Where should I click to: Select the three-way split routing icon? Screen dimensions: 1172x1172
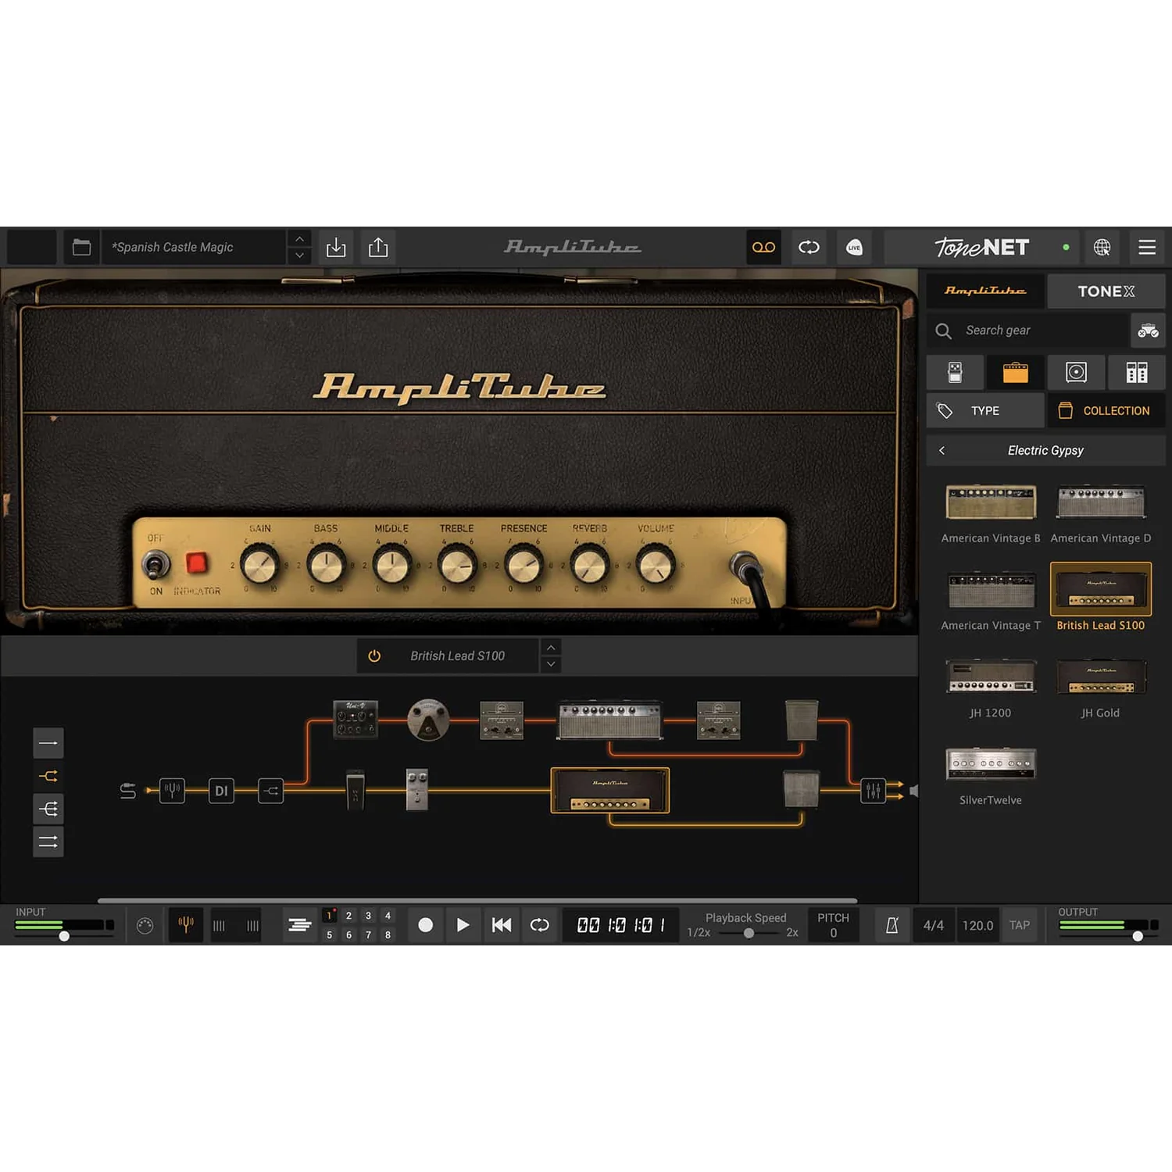click(48, 809)
